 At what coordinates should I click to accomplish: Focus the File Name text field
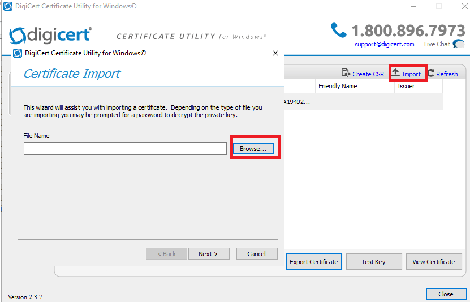click(x=125, y=149)
